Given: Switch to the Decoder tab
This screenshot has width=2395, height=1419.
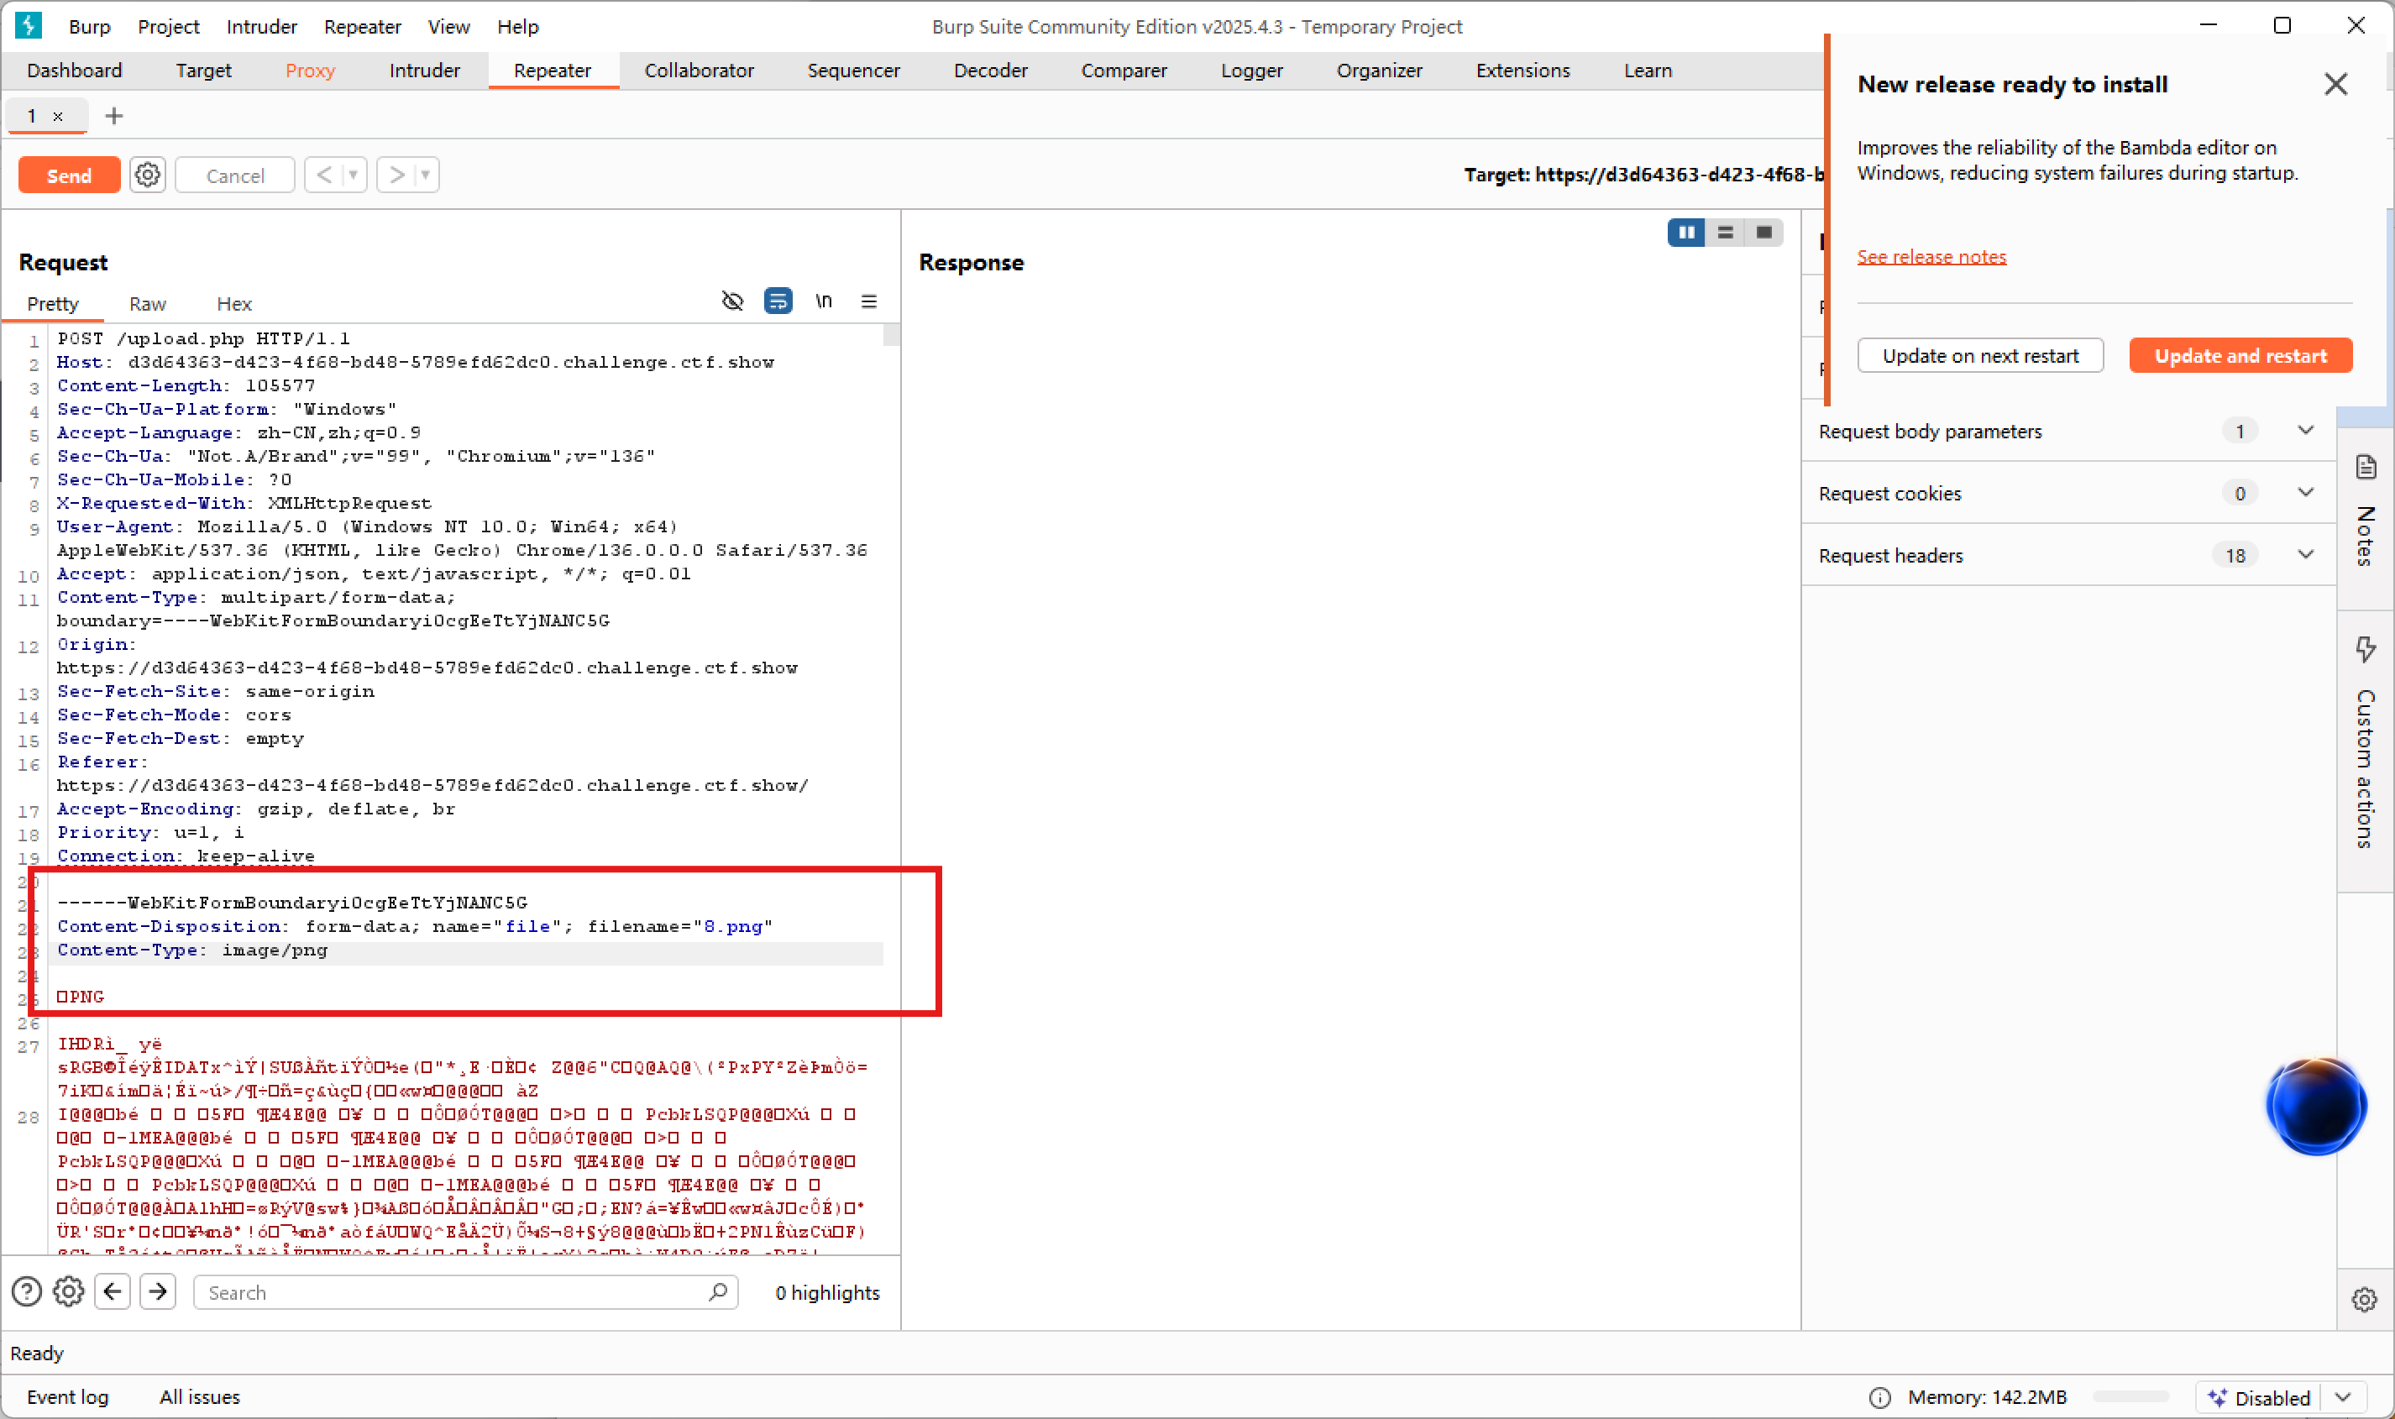Looking at the screenshot, I should (989, 71).
